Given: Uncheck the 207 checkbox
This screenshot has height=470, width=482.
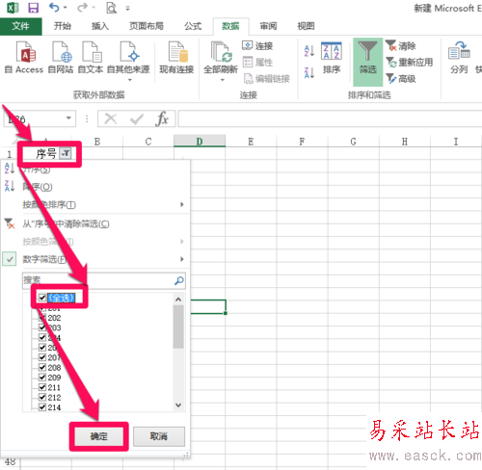Looking at the screenshot, I should (x=42, y=357).
